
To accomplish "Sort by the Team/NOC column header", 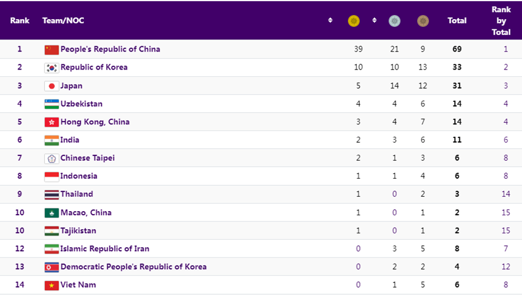I will pos(63,20).
